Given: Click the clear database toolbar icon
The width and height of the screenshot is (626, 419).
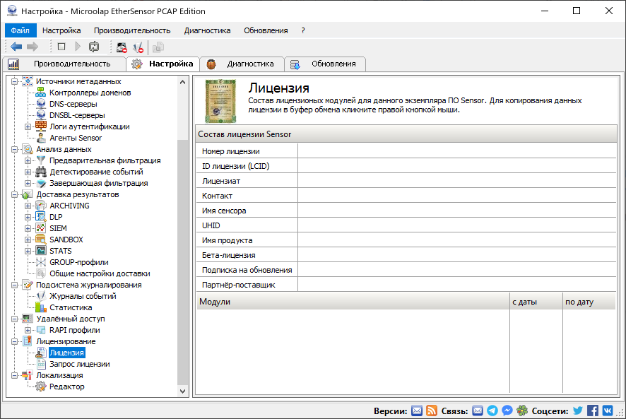Looking at the screenshot, I should (120, 47).
